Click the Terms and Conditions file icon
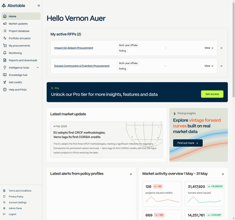This screenshot has height=220, width=235. (4, 190)
